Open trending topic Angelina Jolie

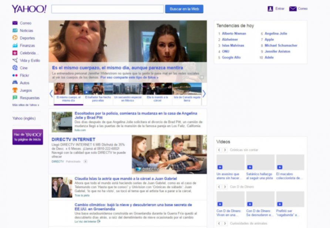pyautogui.click(x=276, y=33)
